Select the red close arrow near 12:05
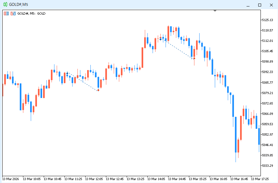The height and width of the screenshot is (183, 278). 98,90
